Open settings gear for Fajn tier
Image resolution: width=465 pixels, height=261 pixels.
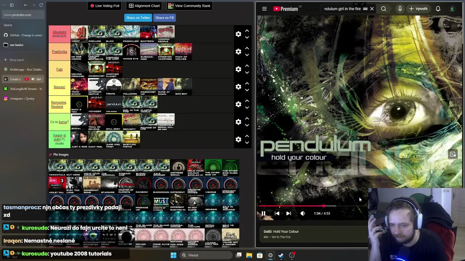tap(238, 69)
